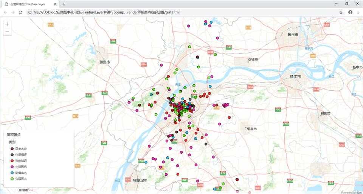This screenshot has height=194, width=363.
Task: Minimize the browser window
Action: pos(336,4)
